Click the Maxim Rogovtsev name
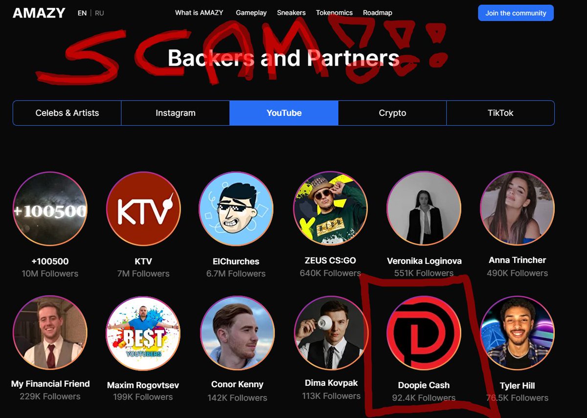The width and height of the screenshot is (587, 418). click(143, 385)
